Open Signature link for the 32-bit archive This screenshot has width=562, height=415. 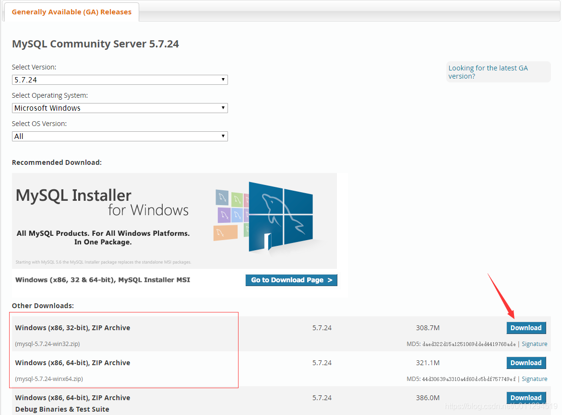click(x=534, y=344)
